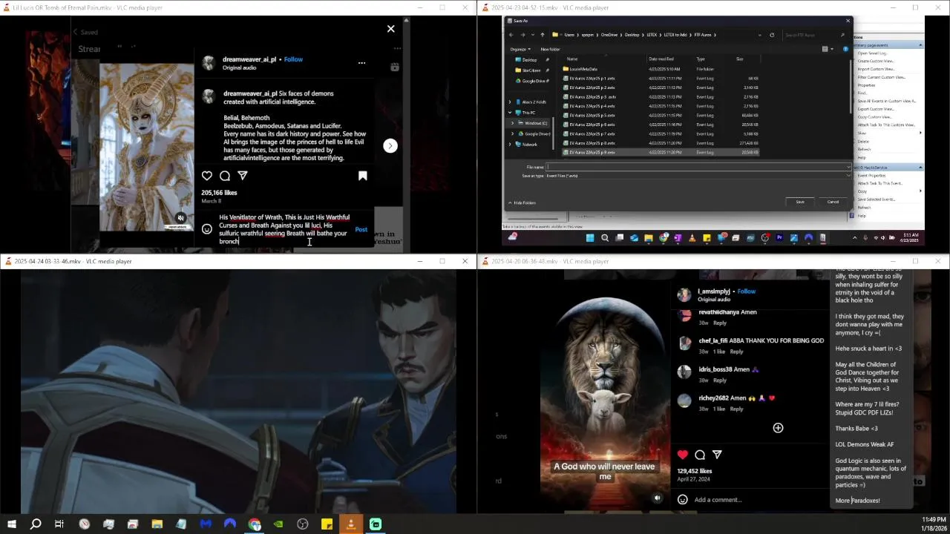Viewport: 950px width, 534px height.
Task: Click Post to submit the typed comment
Action: click(361, 229)
